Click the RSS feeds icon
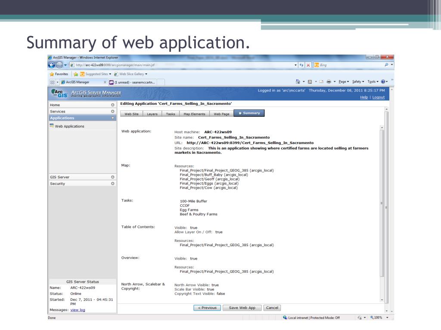 pos(310,82)
